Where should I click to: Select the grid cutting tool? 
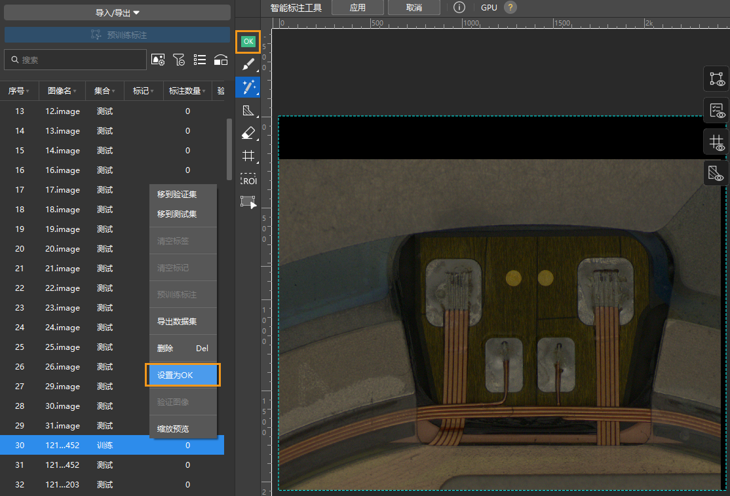pos(248,156)
